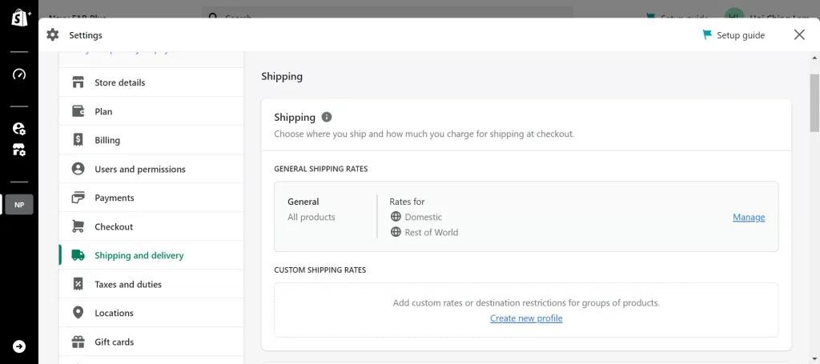Click the Settings gear icon
820x364 pixels.
coord(53,35)
